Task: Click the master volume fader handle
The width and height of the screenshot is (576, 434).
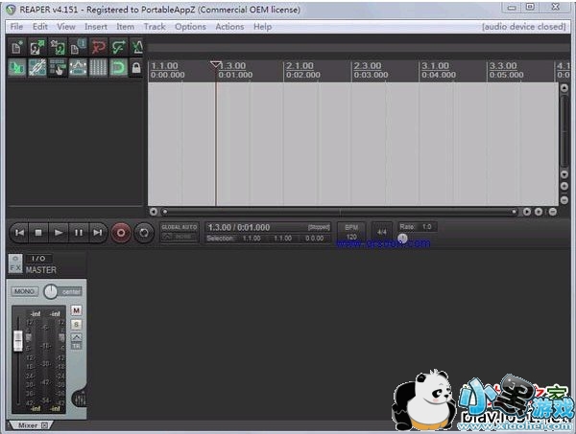Action: (18, 340)
